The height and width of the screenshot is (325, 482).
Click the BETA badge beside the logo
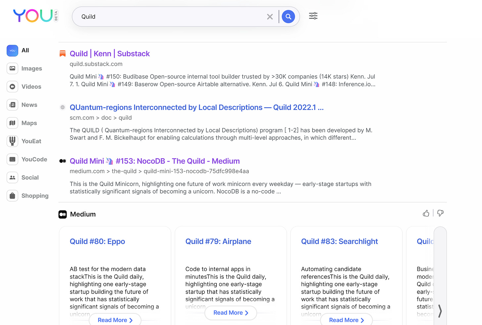pyautogui.click(x=56, y=16)
